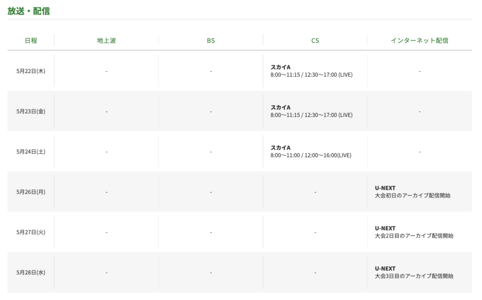Screen dimensions: 482x300
Task: Select the 5月28日(水) date cell
Action: pos(31,273)
